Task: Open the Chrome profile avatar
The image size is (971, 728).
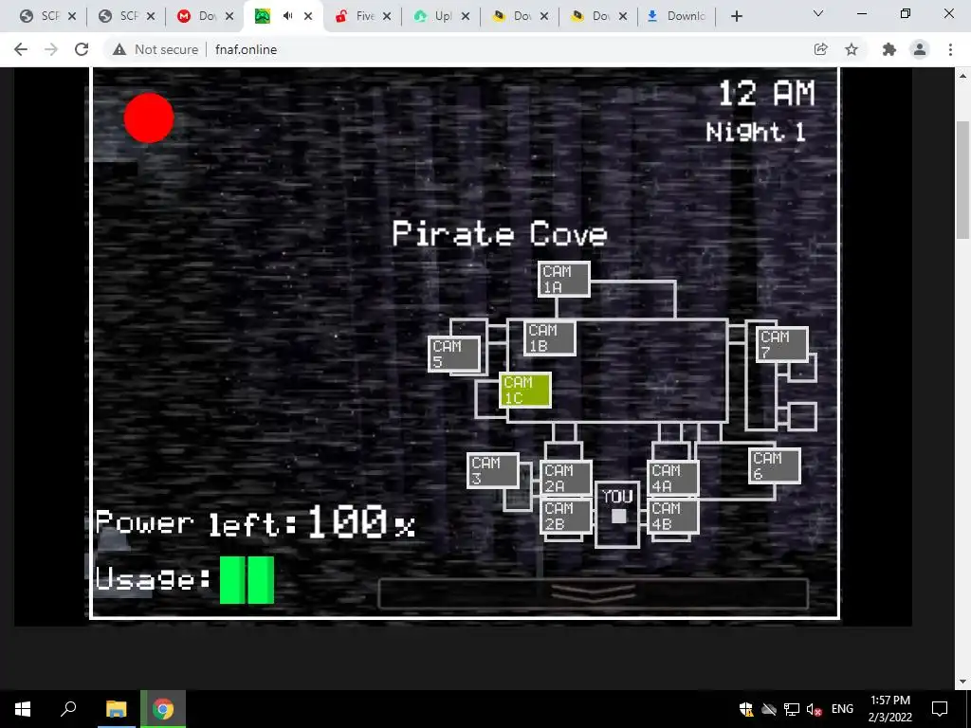Action: point(920,49)
